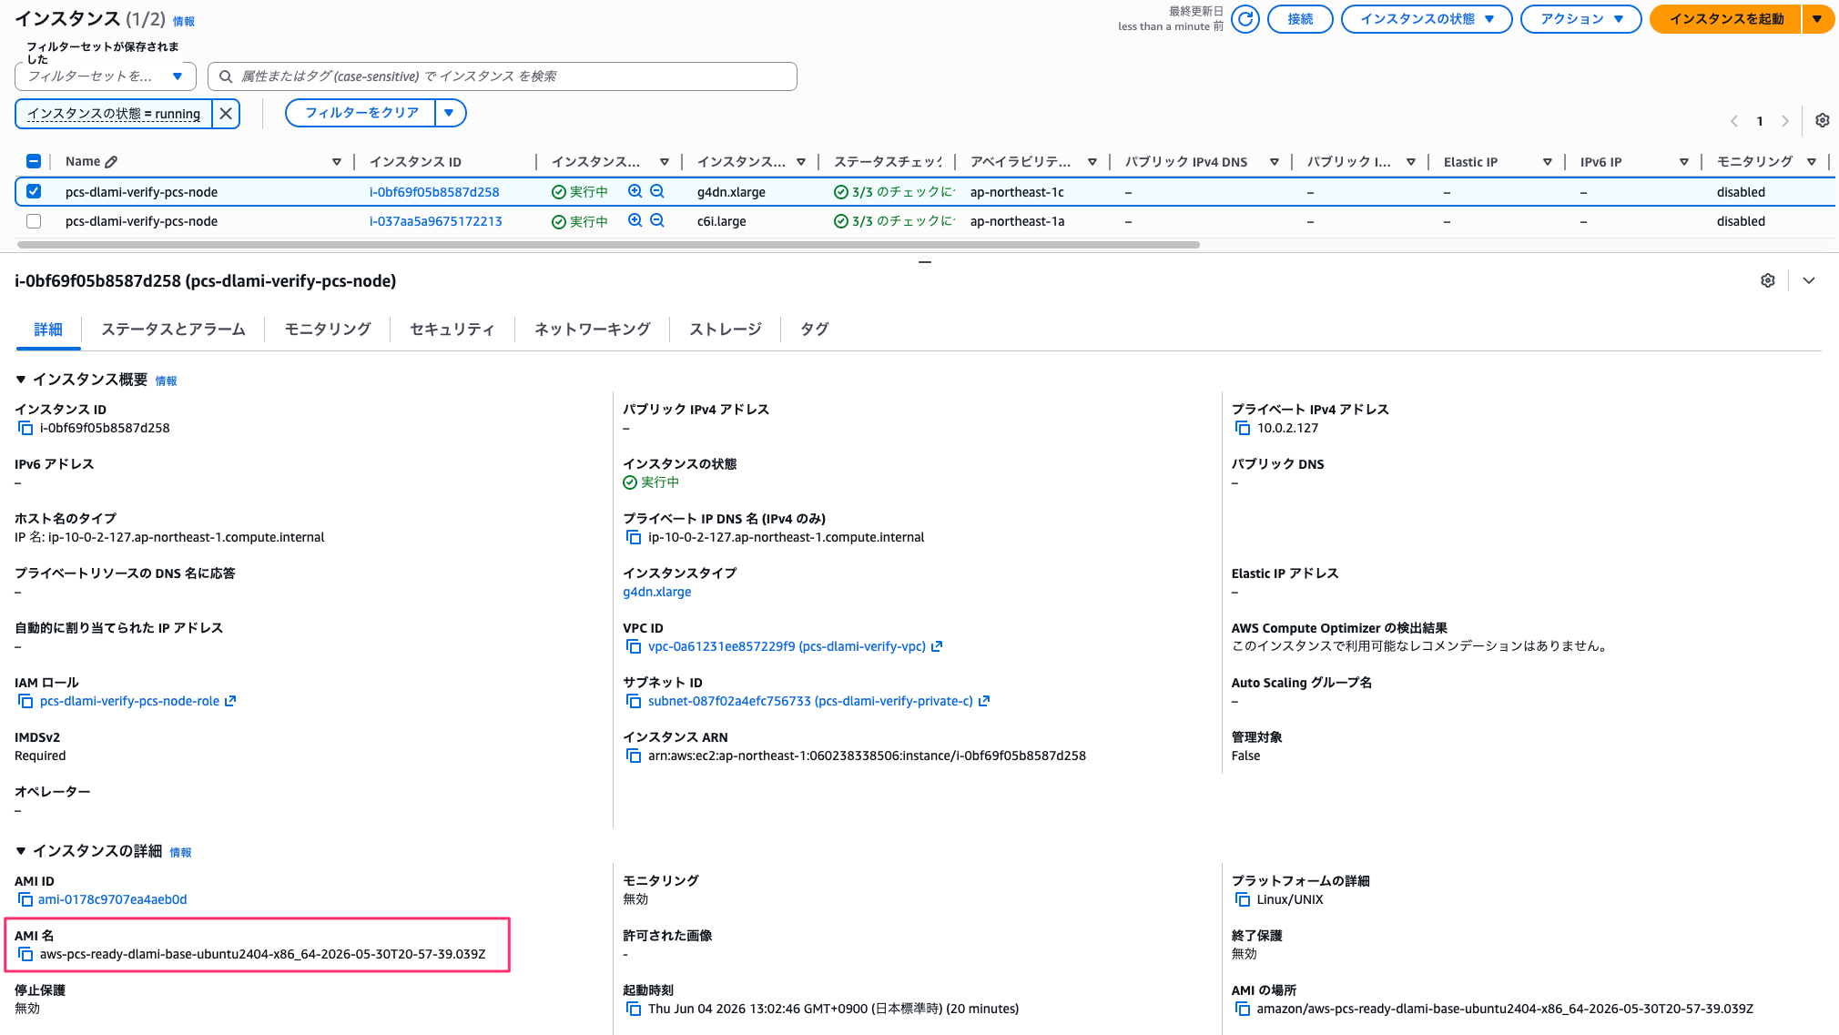Screen dimensions: 1839x1035
Task: Switch to the Details tab
Action: pos(48,330)
